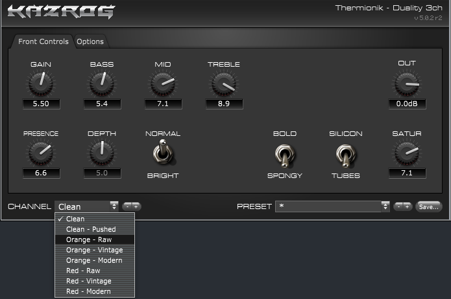The image size is (451, 299).
Task: Click the OUT level knob
Action: pyautogui.click(x=407, y=83)
